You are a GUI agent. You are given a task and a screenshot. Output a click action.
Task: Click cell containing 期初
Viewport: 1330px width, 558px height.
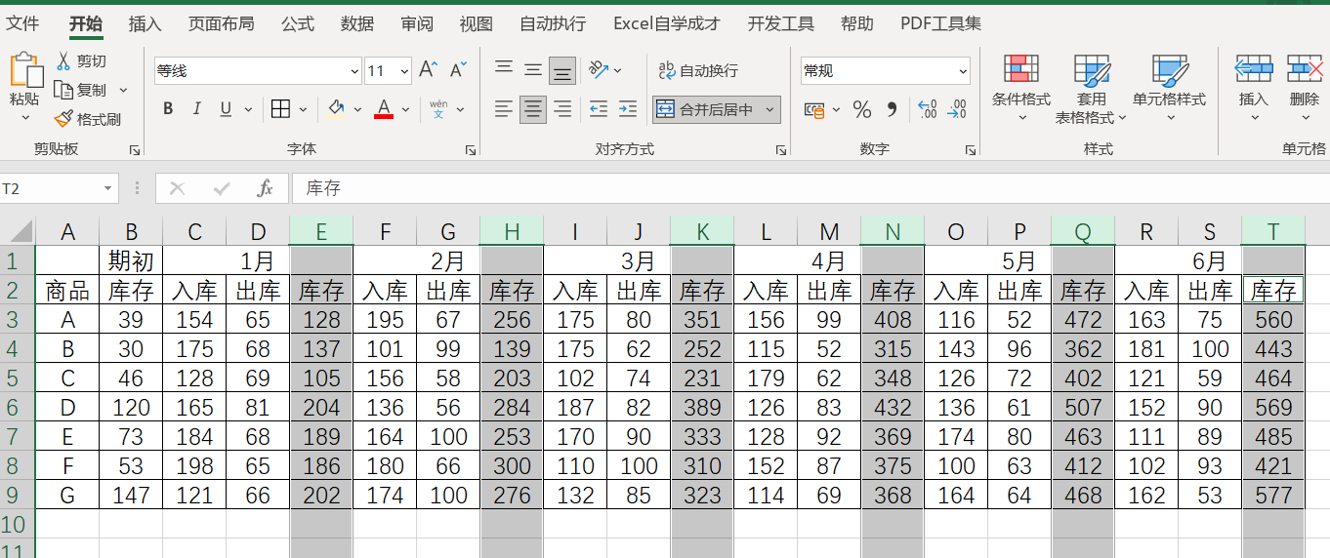click(131, 260)
